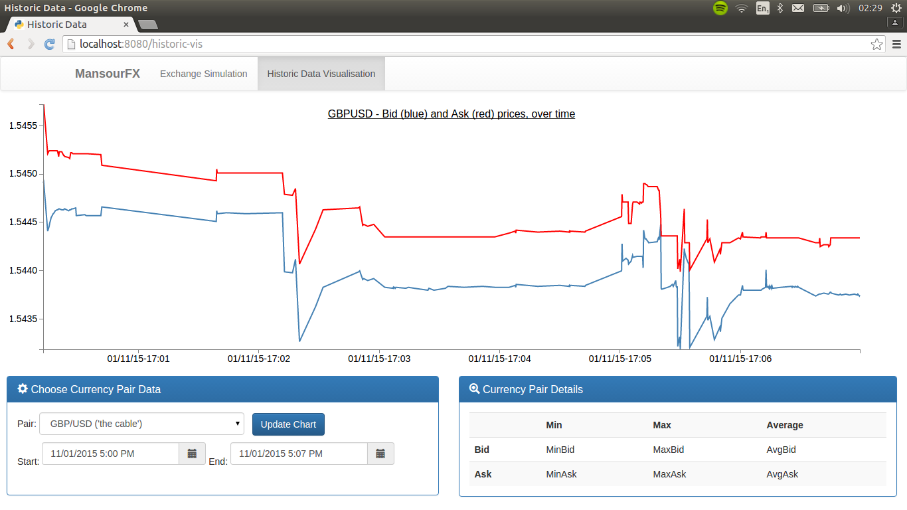907x510 pixels.
Task: Open the Start date calendar picker
Action: coord(192,454)
